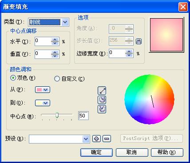Click the 确定 button

click(96, 152)
